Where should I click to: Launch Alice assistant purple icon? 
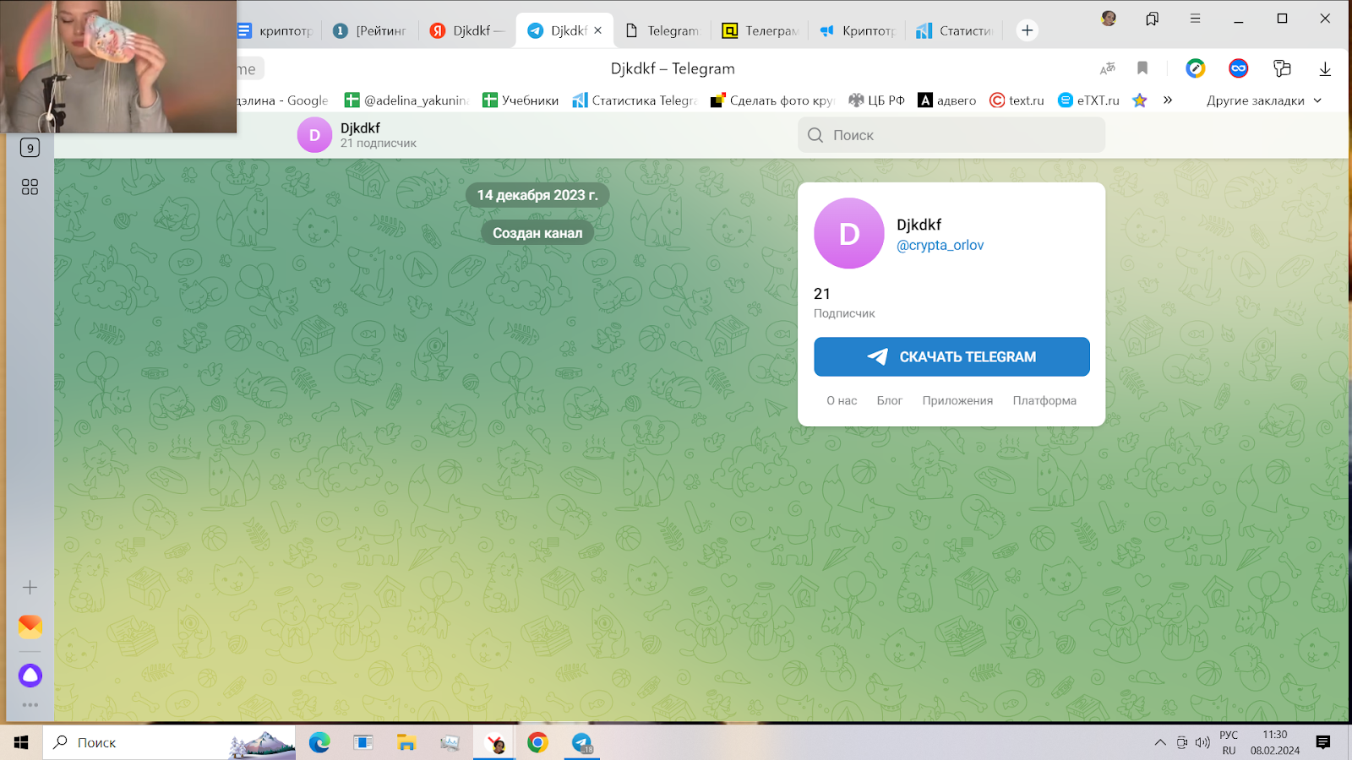tap(30, 675)
